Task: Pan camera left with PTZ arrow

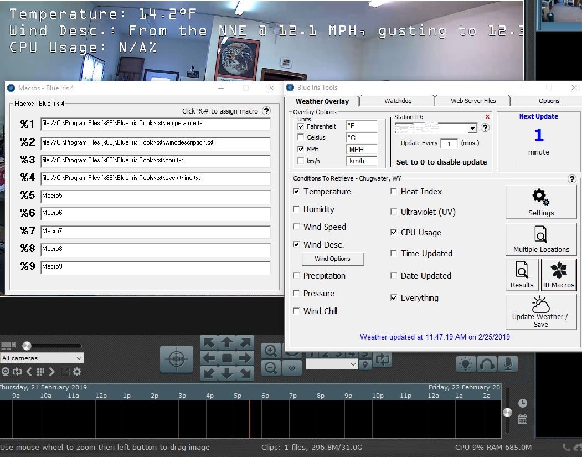Action: click(209, 358)
